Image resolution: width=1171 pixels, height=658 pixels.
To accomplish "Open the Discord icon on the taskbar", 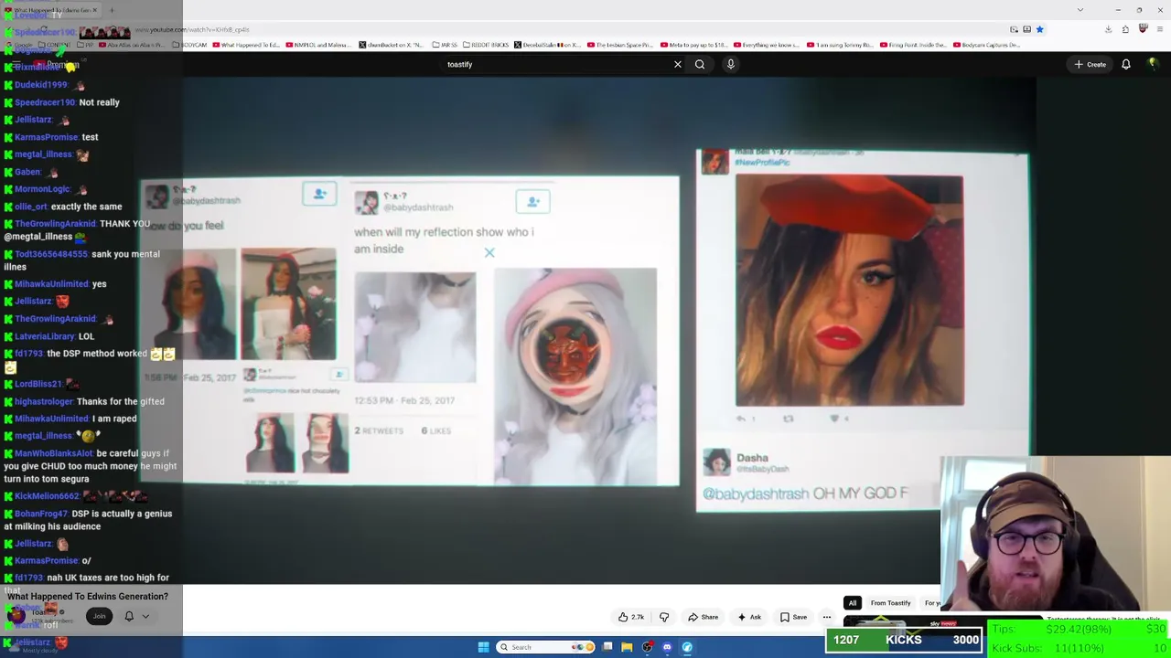I will tap(667, 647).
